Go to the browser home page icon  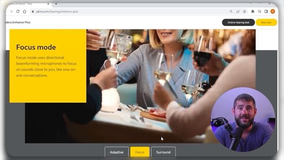(x=24, y=12)
